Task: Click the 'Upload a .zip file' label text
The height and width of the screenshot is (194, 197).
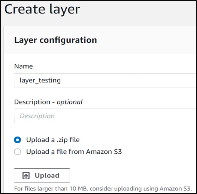Action: click(x=53, y=140)
